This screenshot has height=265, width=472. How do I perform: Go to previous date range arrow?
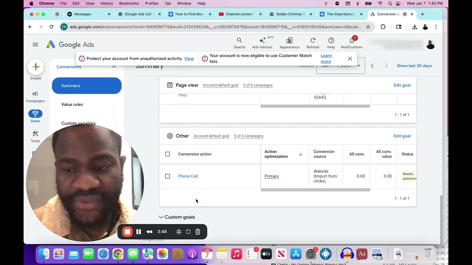coord(372,66)
